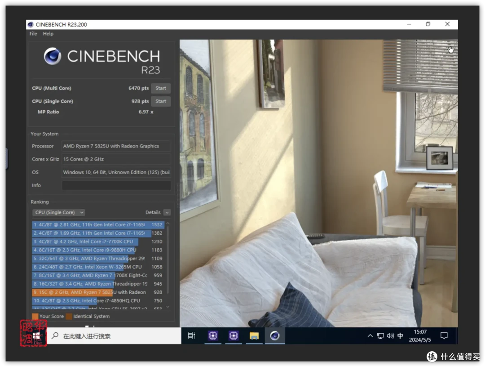Start the CPU Single Core benchmark

160,101
